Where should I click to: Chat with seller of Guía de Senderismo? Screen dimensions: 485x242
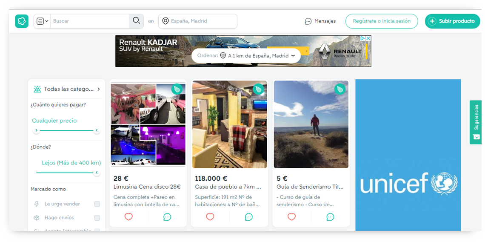point(330,217)
